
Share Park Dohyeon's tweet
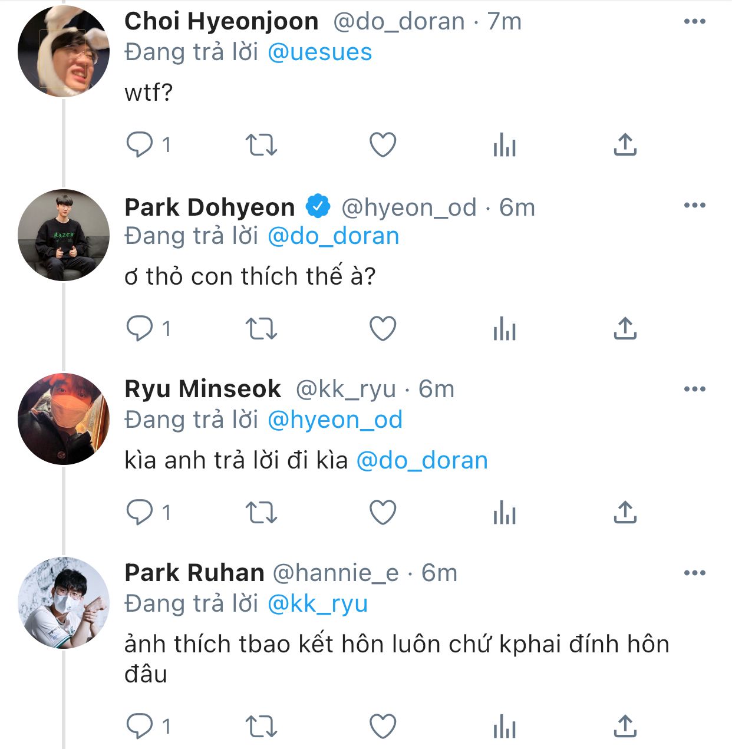(x=625, y=328)
